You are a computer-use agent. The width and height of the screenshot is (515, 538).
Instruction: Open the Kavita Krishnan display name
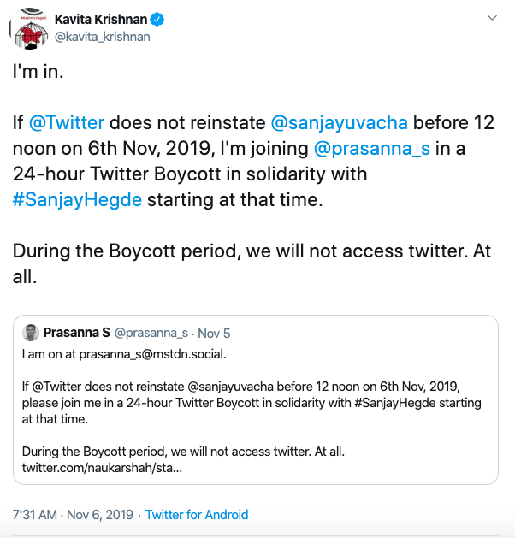[104, 19]
